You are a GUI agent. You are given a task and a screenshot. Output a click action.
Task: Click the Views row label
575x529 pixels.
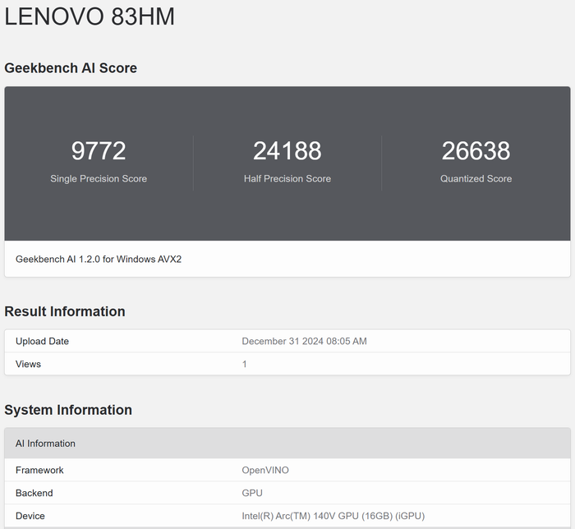pos(28,364)
